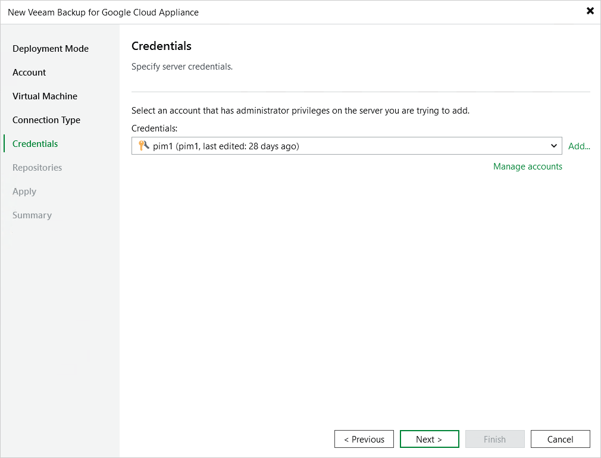Open the pim1 credentials combo box
The width and height of the screenshot is (601, 458).
point(346,146)
